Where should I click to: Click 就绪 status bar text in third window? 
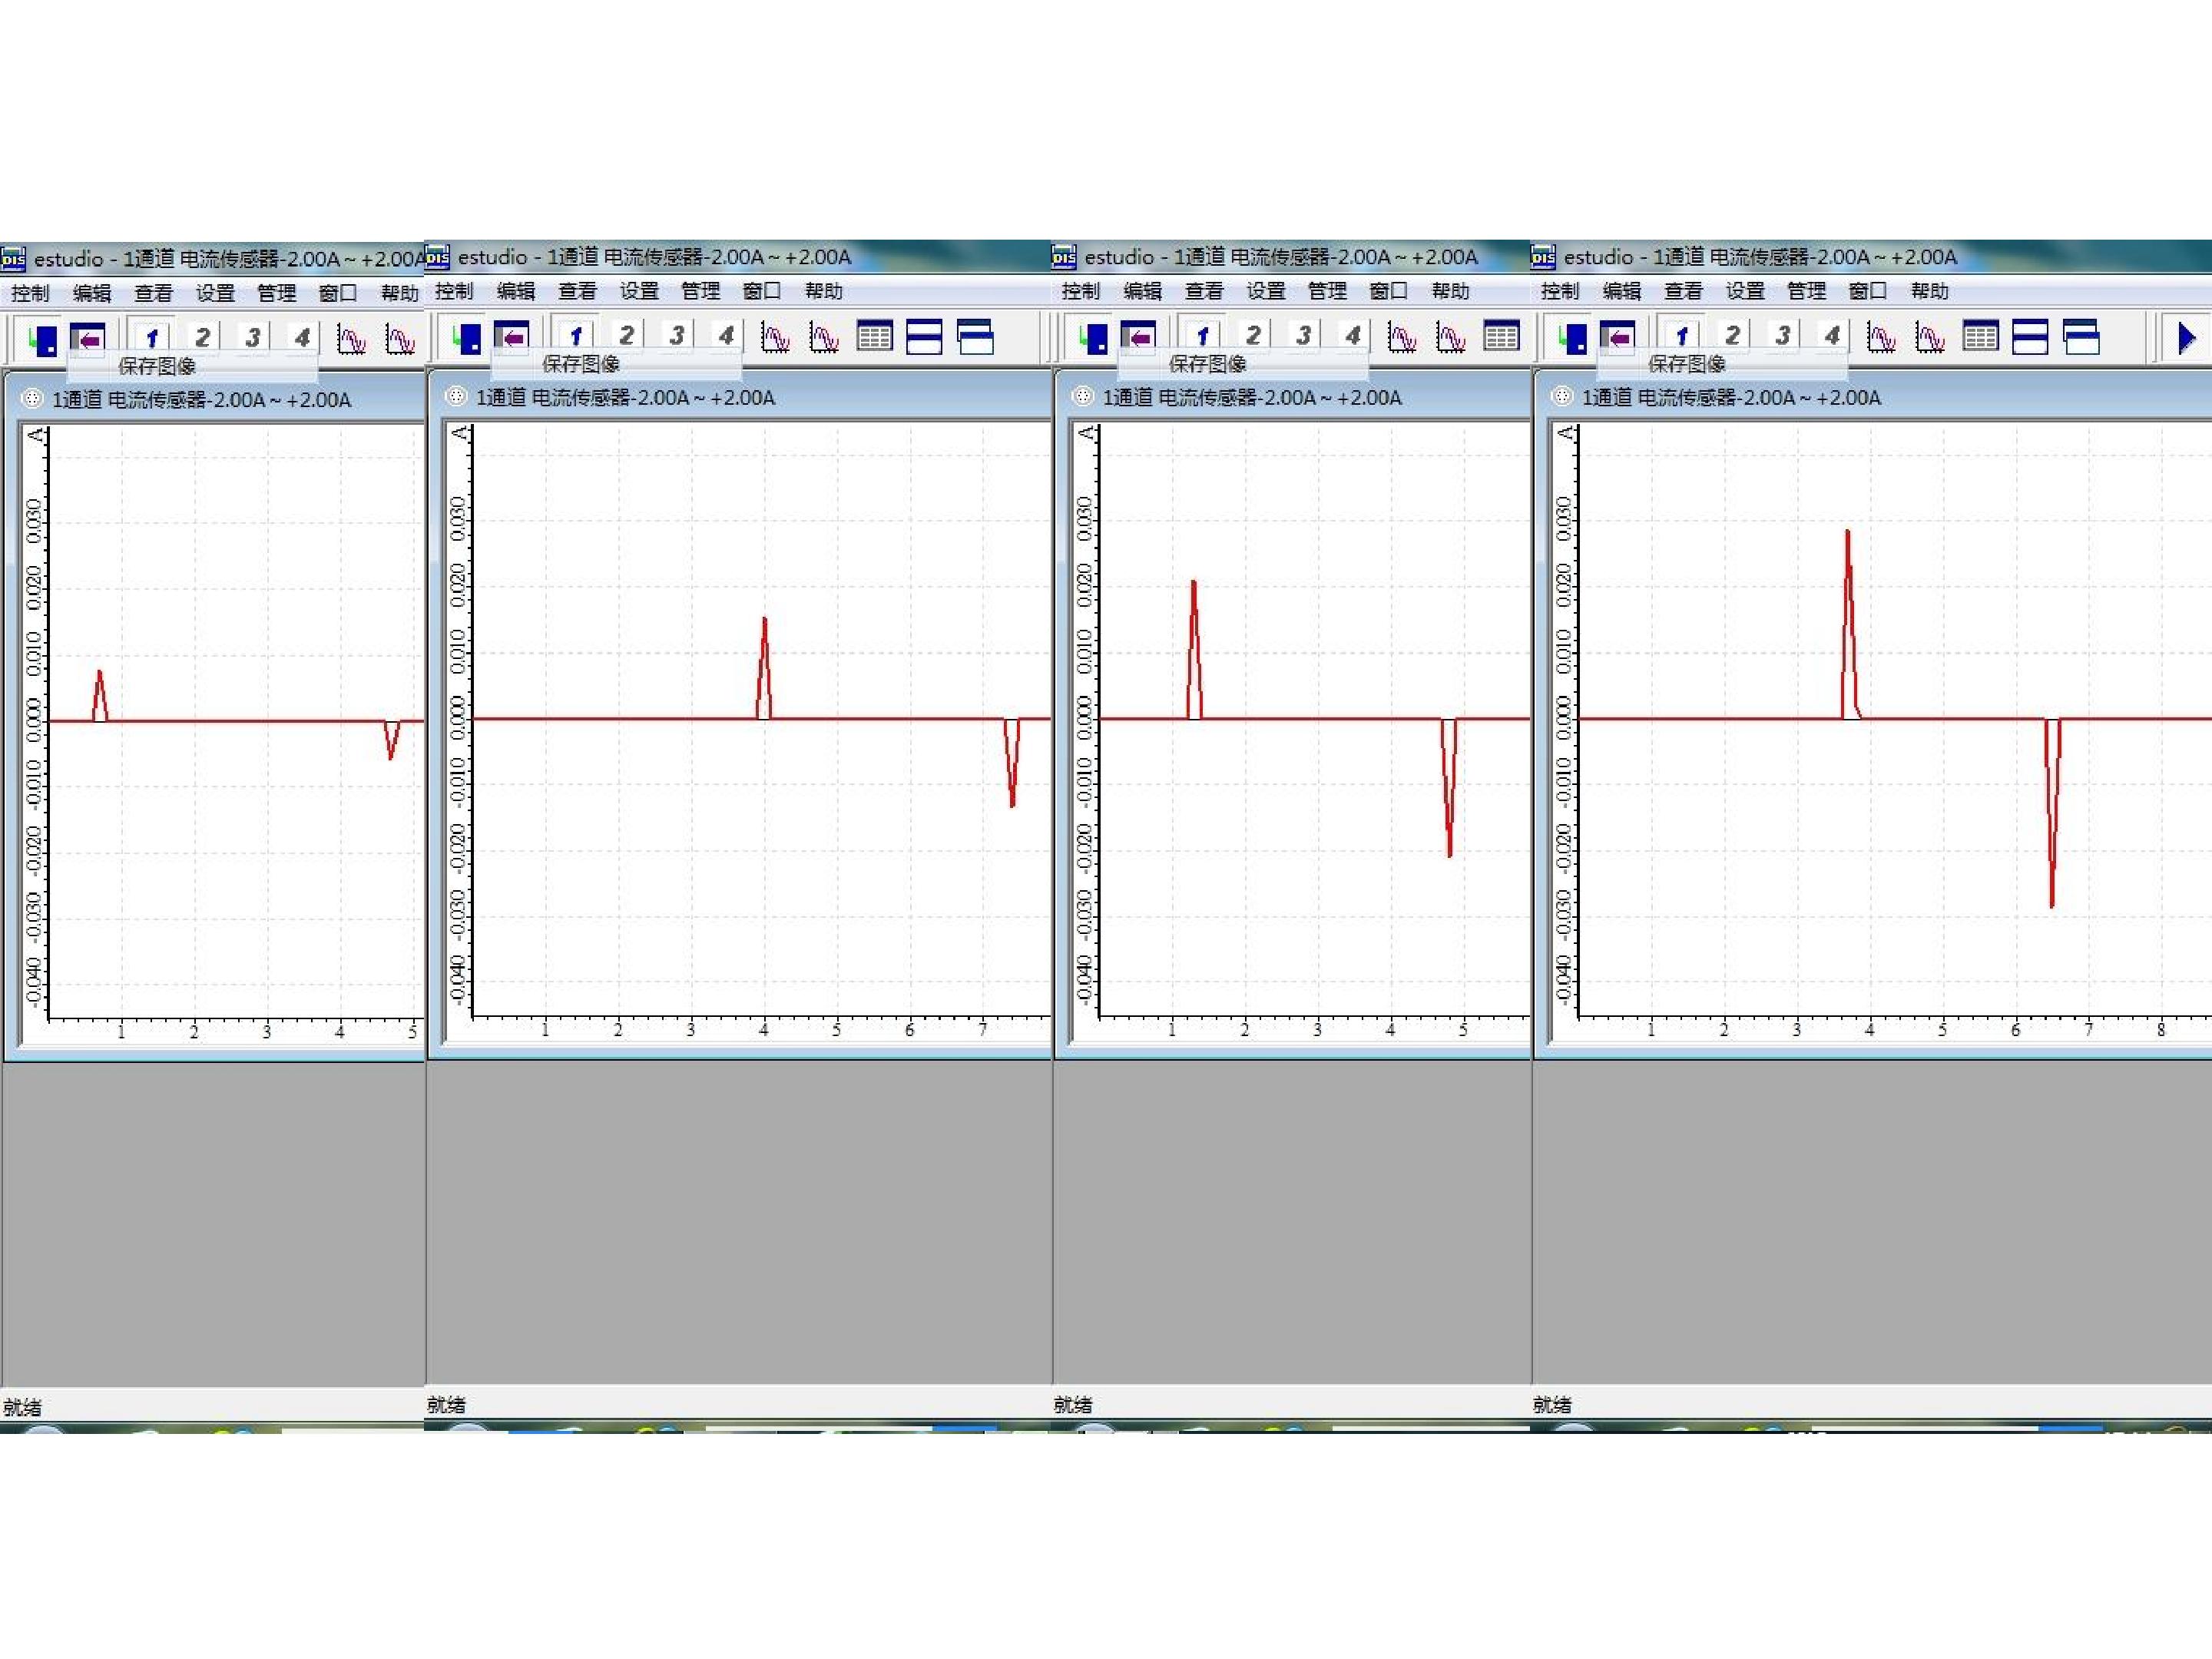point(1073,1405)
